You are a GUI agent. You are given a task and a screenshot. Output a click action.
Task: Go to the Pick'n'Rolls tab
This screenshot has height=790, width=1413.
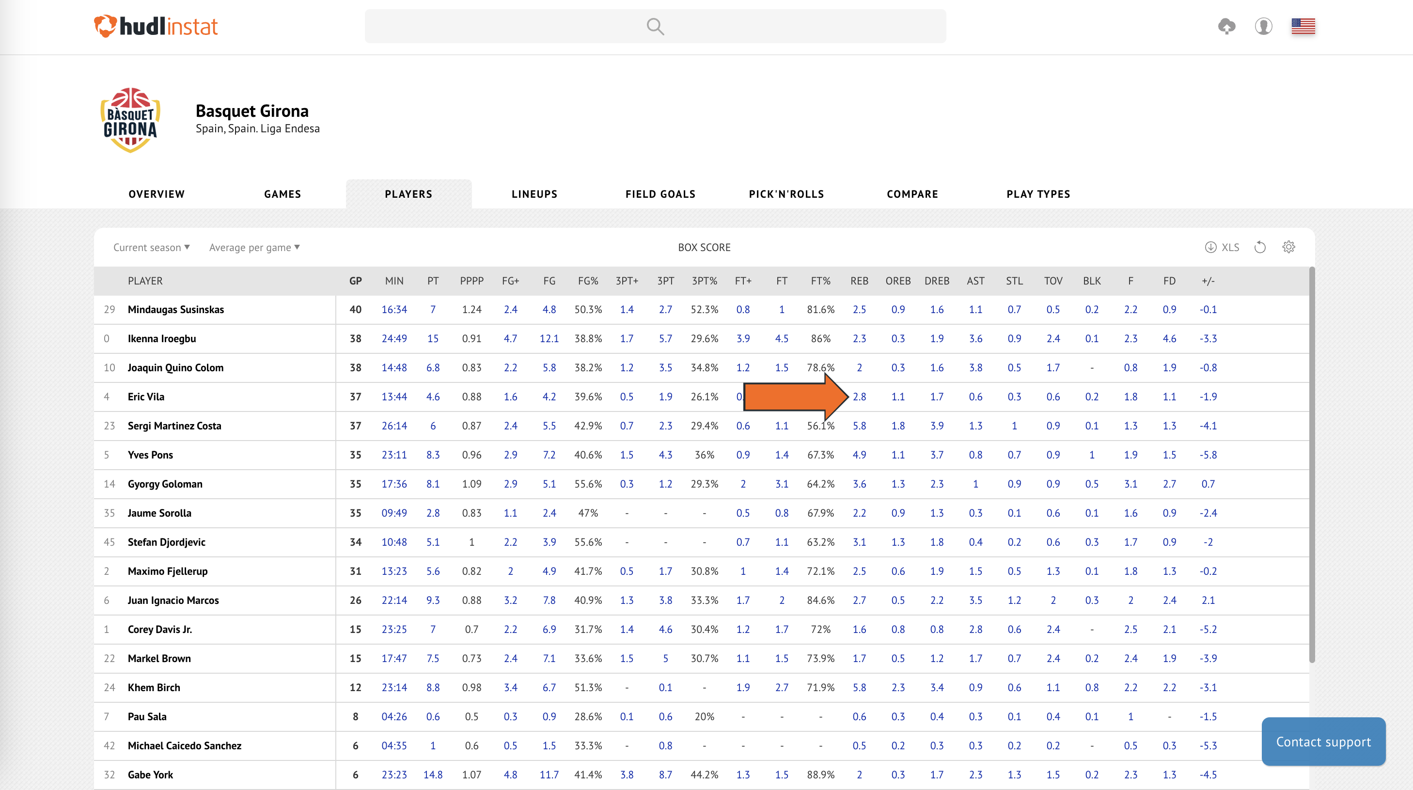coord(786,194)
